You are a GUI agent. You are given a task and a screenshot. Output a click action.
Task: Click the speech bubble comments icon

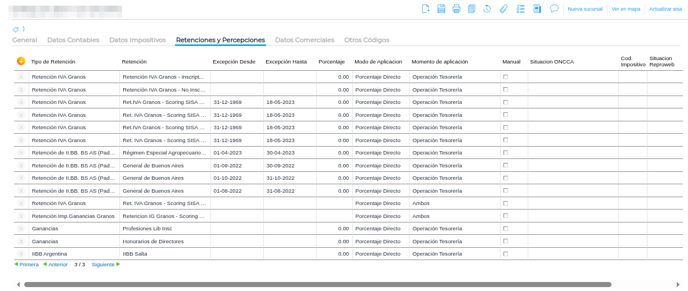tap(554, 8)
